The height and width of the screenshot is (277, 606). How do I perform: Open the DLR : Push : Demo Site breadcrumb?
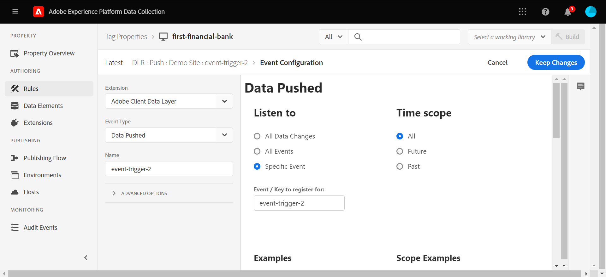click(190, 63)
